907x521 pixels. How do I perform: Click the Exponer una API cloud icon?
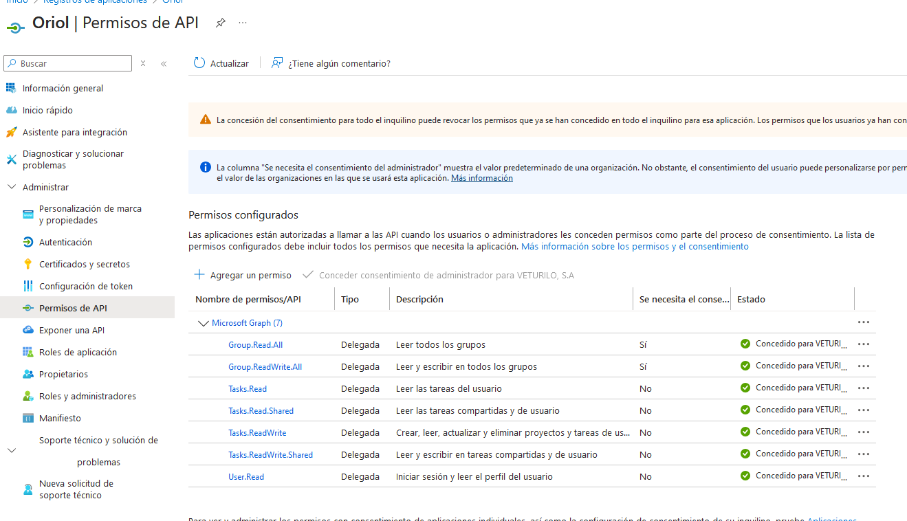pos(28,330)
